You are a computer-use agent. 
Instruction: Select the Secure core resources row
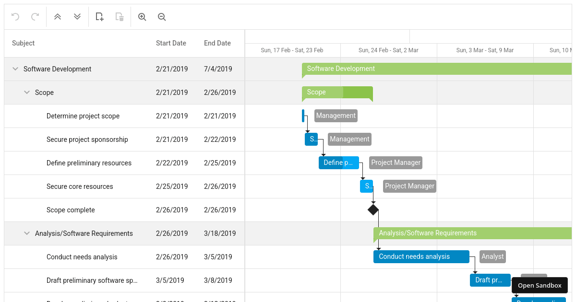tap(124, 186)
